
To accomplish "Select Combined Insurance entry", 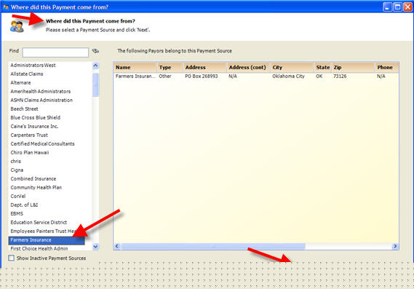I will [33, 178].
